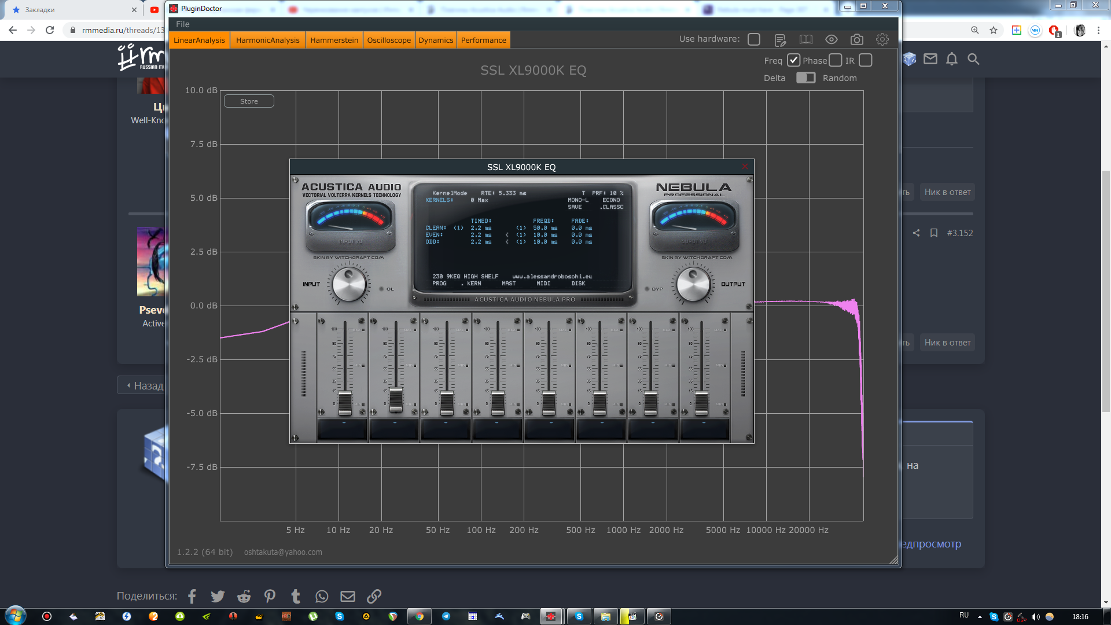Open the notes editor icon in PluginDoctor toolbar

pyautogui.click(x=780, y=39)
